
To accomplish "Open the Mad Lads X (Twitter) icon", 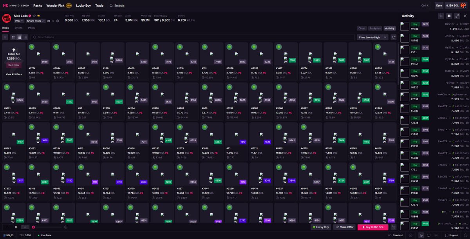I will pos(53,21).
